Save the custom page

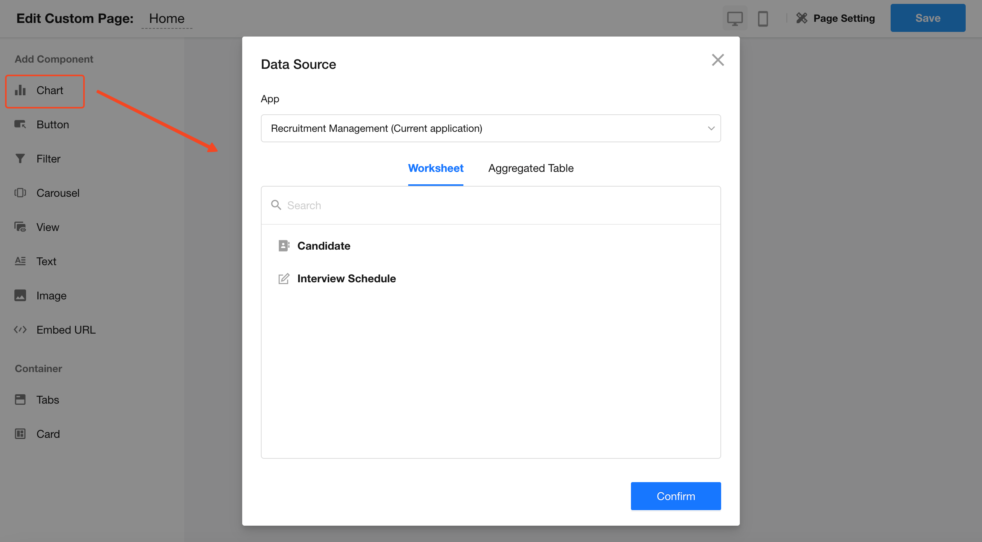(x=928, y=18)
